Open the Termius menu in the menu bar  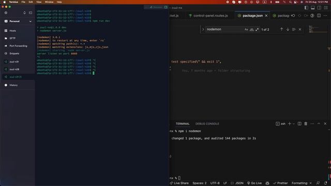(x=13, y=2)
